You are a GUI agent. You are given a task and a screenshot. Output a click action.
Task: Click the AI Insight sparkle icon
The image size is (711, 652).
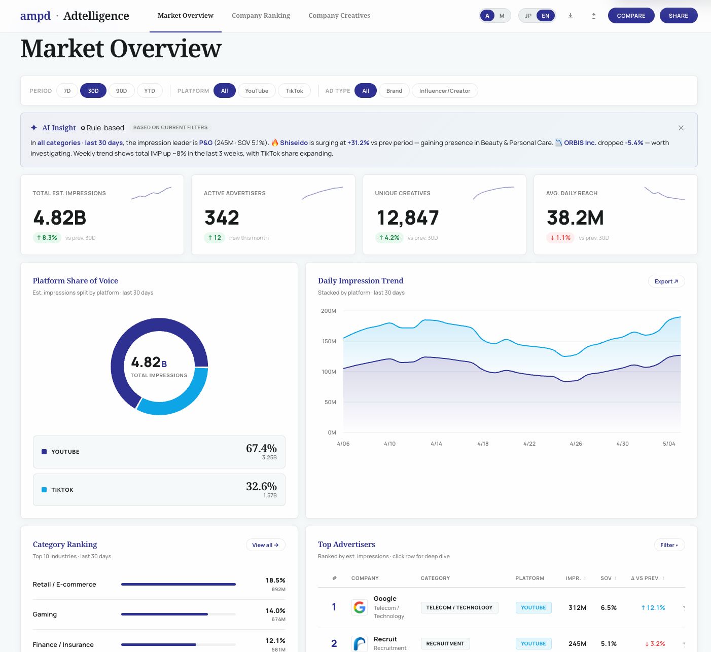pyautogui.click(x=34, y=128)
